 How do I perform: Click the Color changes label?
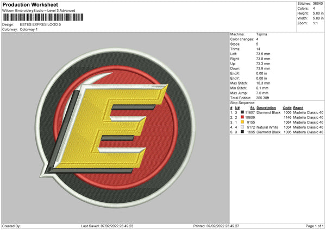242,39
